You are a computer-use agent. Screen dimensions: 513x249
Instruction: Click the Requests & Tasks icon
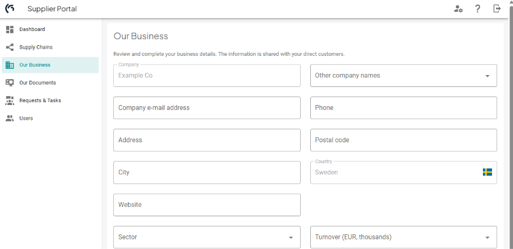click(10, 101)
